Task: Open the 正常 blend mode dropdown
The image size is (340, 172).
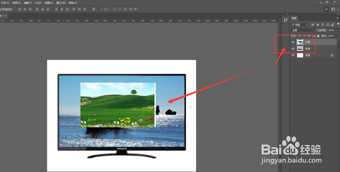Action: click(x=303, y=30)
